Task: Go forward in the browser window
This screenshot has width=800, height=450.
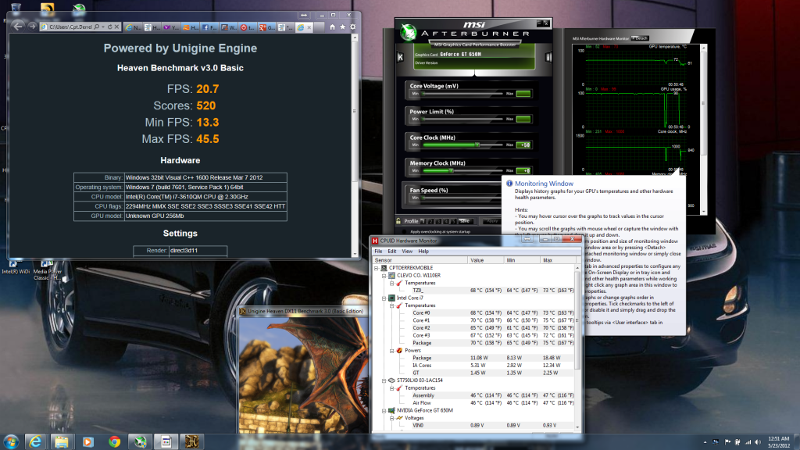Action: (x=31, y=26)
